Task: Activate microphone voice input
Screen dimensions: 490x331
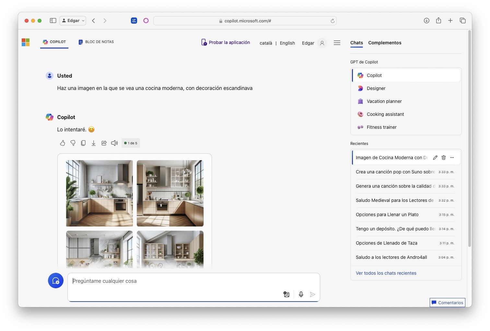Action: (301, 294)
